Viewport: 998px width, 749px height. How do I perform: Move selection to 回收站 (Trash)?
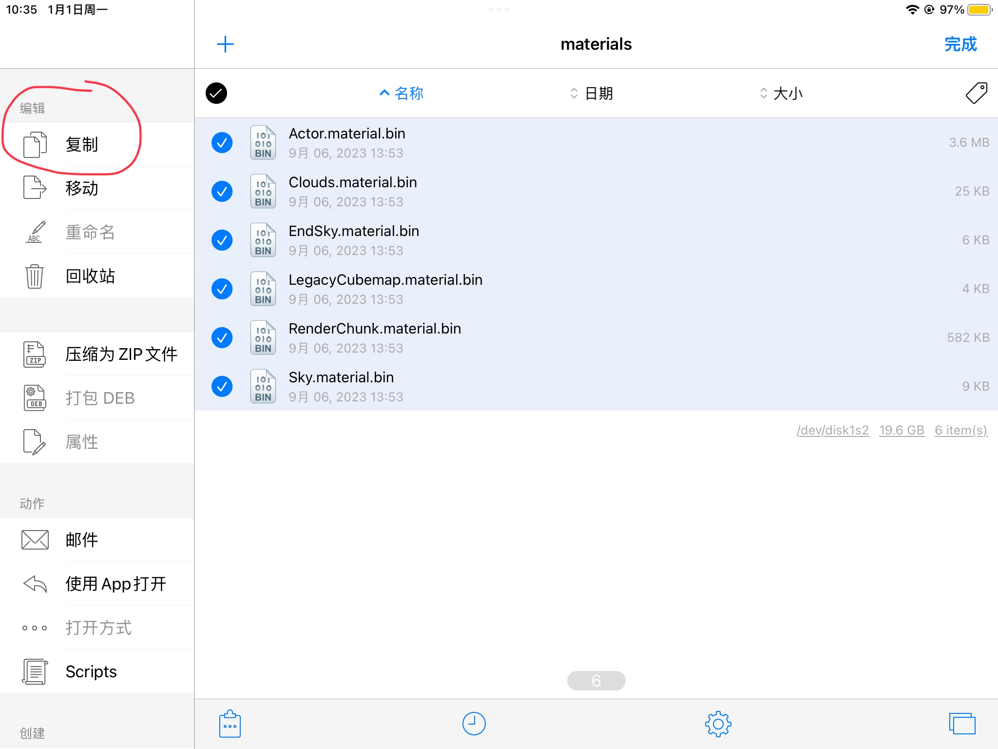point(97,276)
